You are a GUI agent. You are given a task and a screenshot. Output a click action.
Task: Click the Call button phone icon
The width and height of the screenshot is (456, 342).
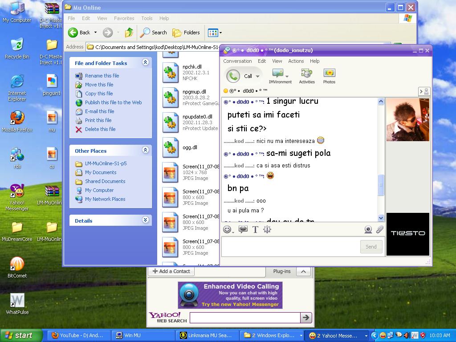[x=233, y=76]
